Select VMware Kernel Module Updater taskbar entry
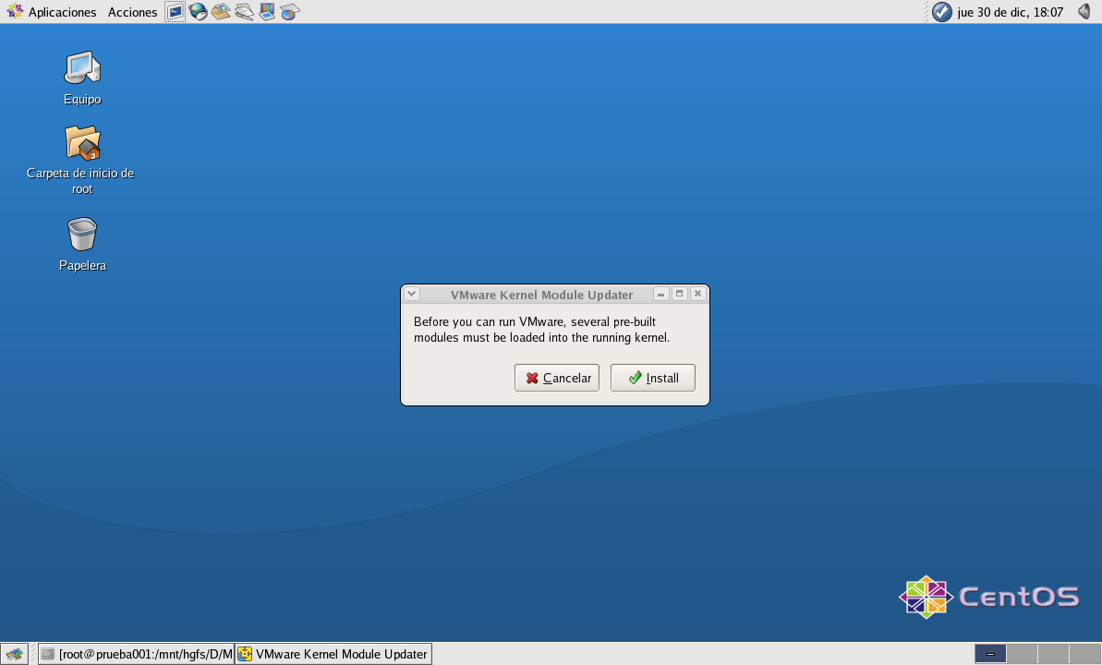Viewport: 1102px width, 665px height. coord(333,654)
